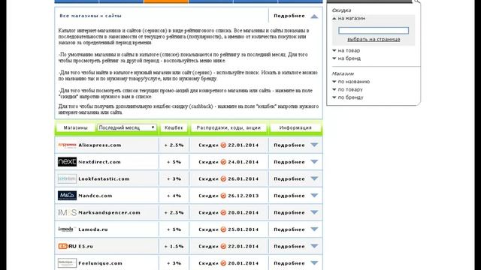Expand details arrow for Marksandspencer.com
Viewport: 481px width, 270px height.
pyautogui.click(x=314, y=212)
